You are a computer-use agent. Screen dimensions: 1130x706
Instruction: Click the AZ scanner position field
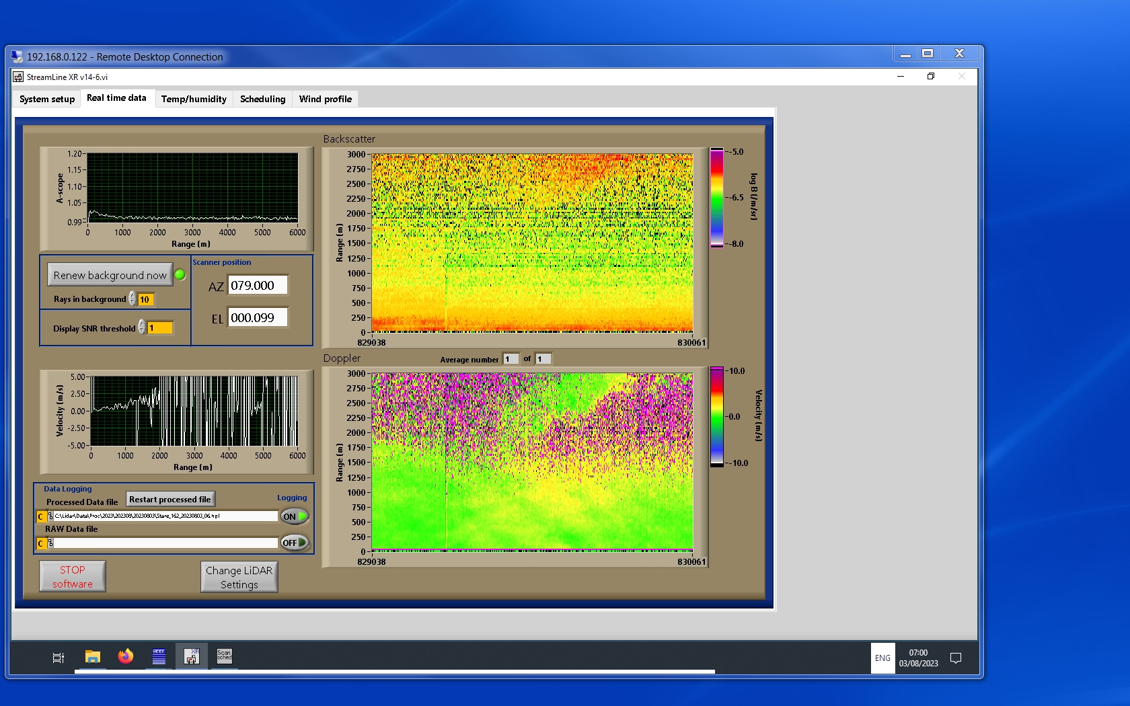point(258,285)
